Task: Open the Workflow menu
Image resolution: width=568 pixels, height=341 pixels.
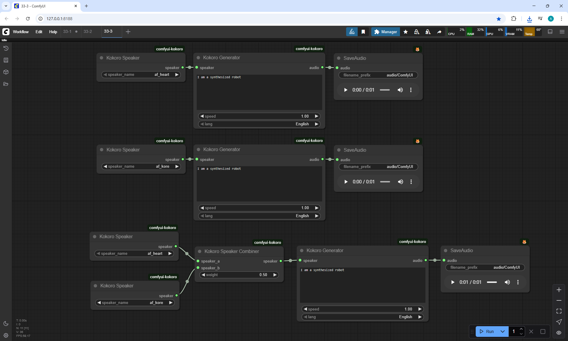Action: point(20,32)
